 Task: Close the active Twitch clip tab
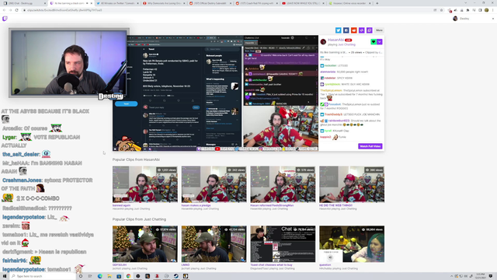[91, 3]
